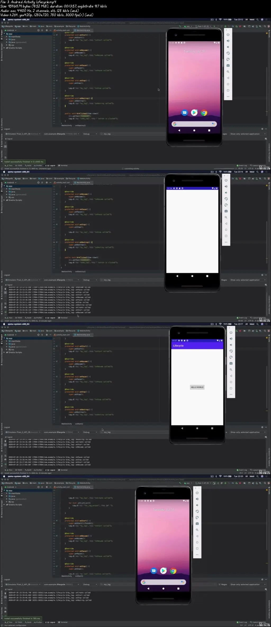
Task: Click Logcat settings gear in 23:12 frame
Action: (262, 129)
